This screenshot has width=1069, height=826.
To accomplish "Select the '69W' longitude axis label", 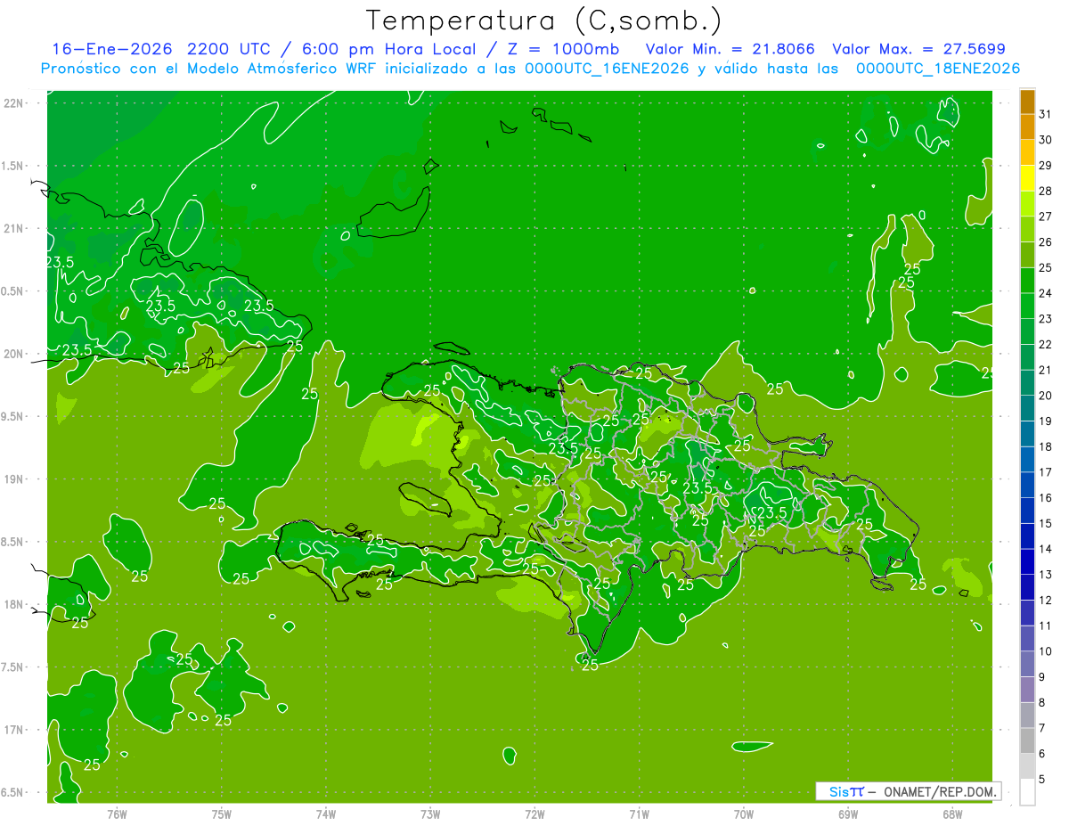I will click(848, 814).
